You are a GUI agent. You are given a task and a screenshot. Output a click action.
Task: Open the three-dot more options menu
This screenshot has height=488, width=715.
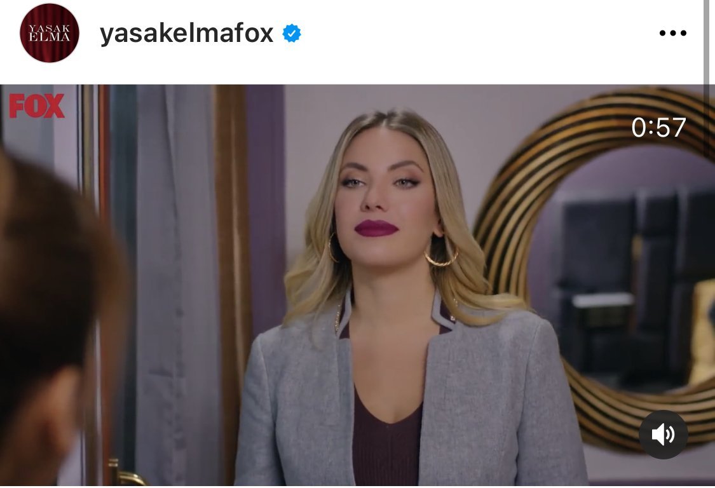(672, 33)
